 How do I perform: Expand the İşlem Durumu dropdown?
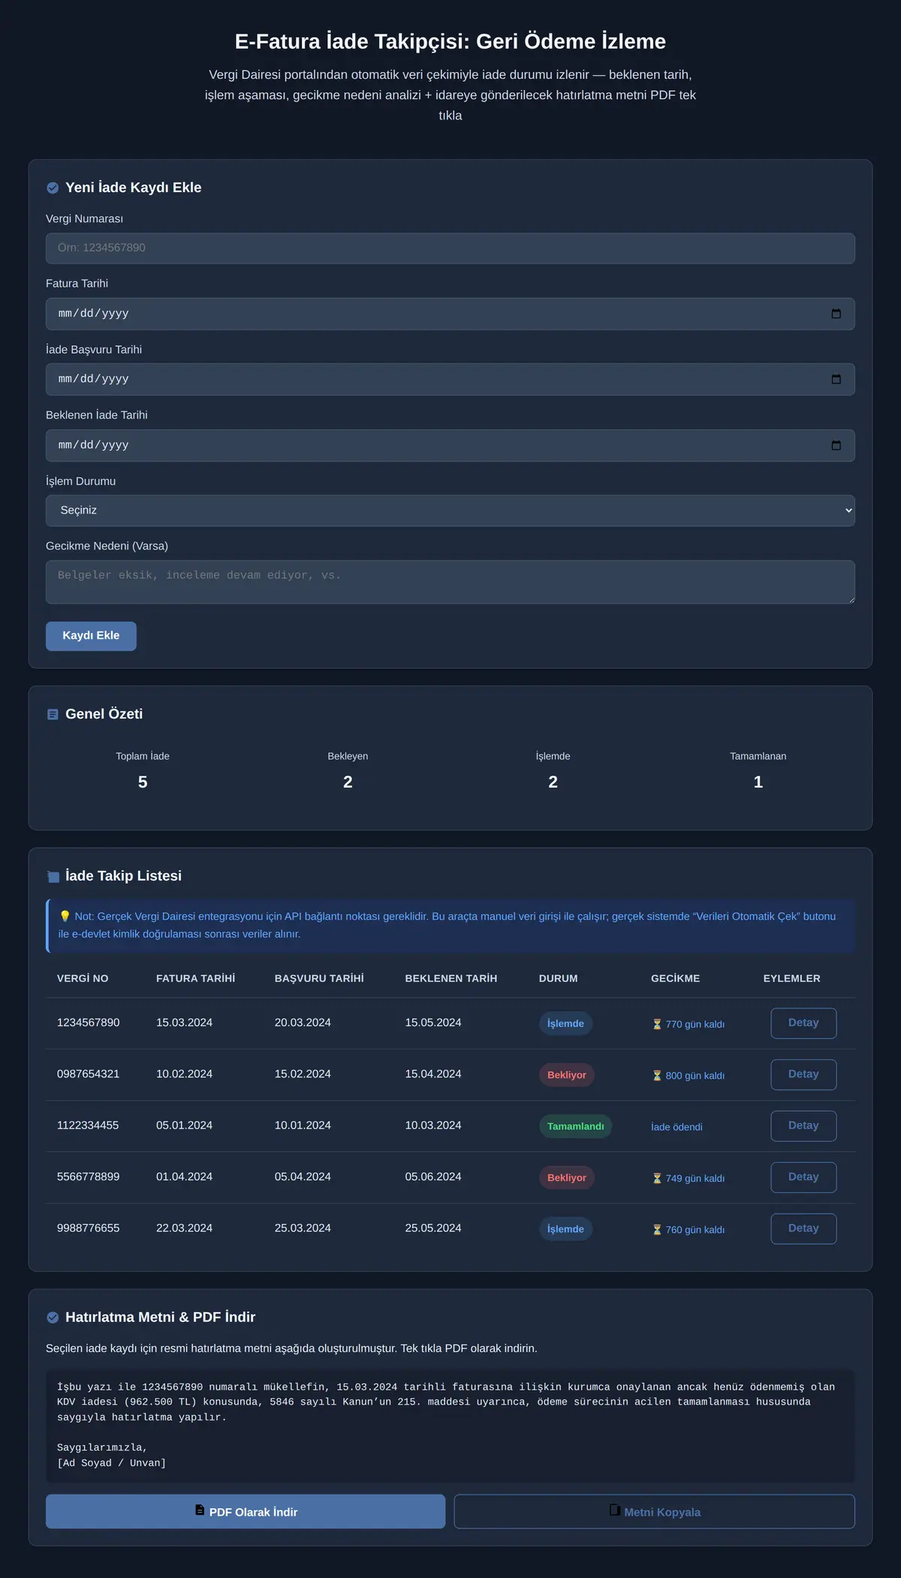450,510
